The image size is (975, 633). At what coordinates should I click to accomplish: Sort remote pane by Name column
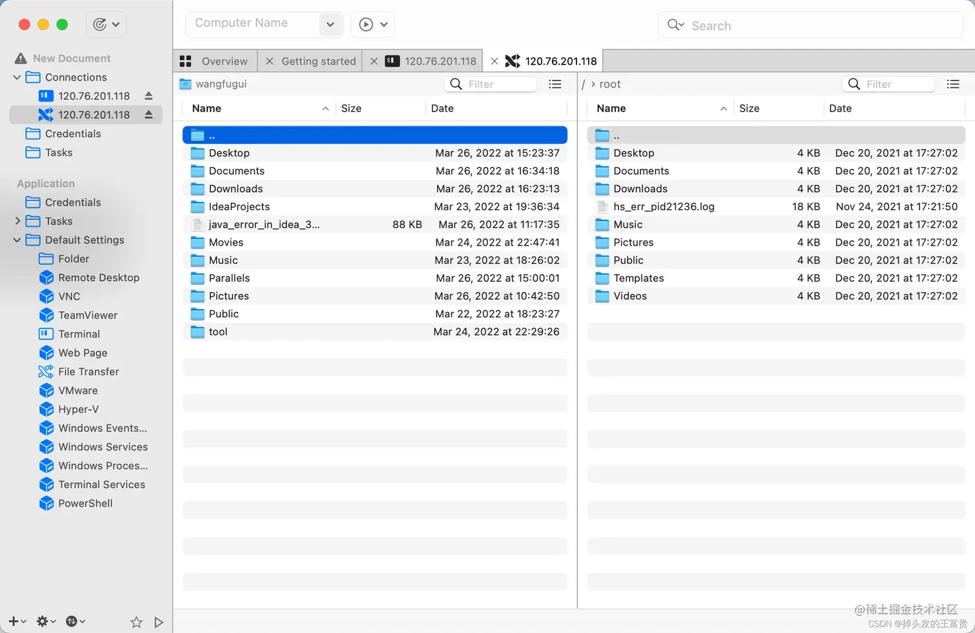pos(661,108)
